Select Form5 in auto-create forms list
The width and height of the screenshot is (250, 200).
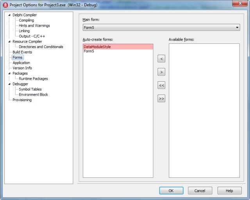tap(118, 51)
